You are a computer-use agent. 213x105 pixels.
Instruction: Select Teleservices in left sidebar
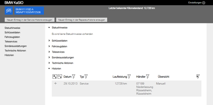pos(11,41)
